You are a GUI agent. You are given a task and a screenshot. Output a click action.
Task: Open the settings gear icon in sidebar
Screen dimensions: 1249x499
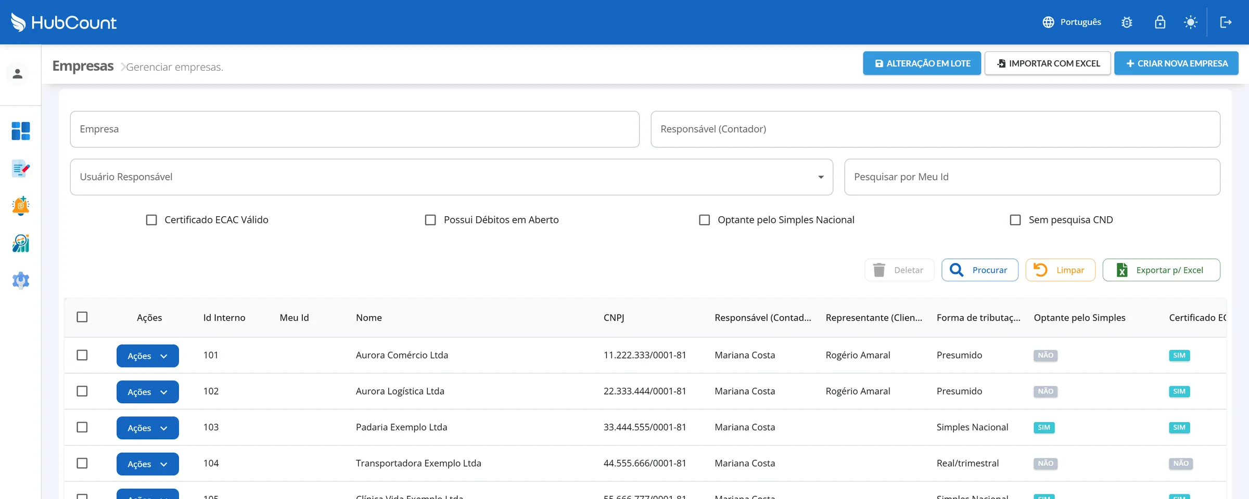tap(21, 281)
